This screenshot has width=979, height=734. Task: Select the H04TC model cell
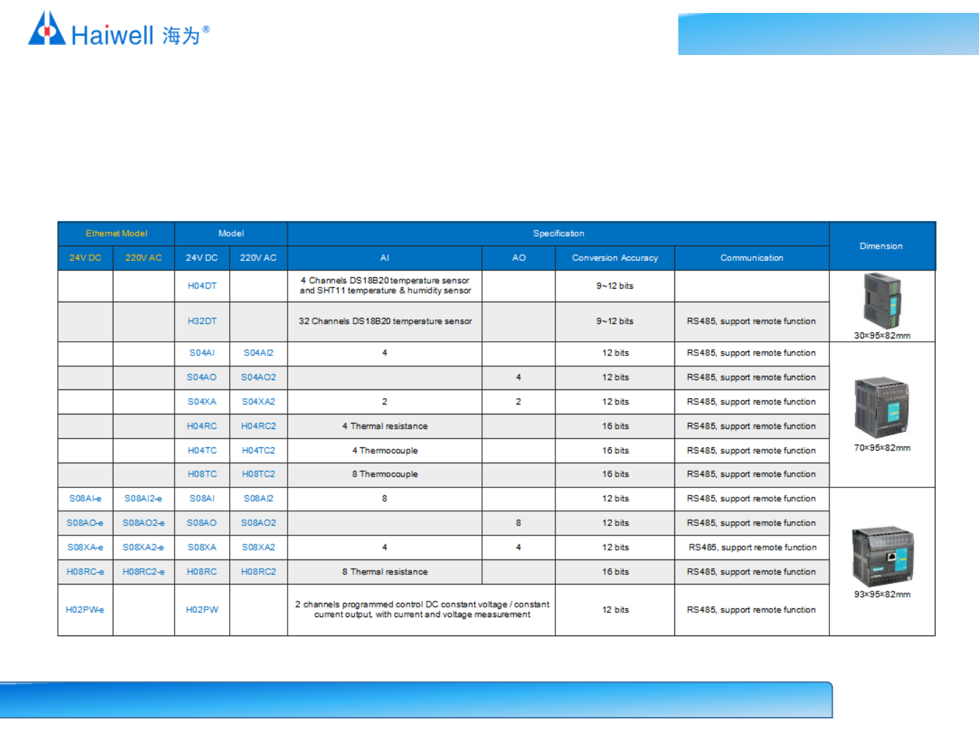pyautogui.click(x=202, y=451)
